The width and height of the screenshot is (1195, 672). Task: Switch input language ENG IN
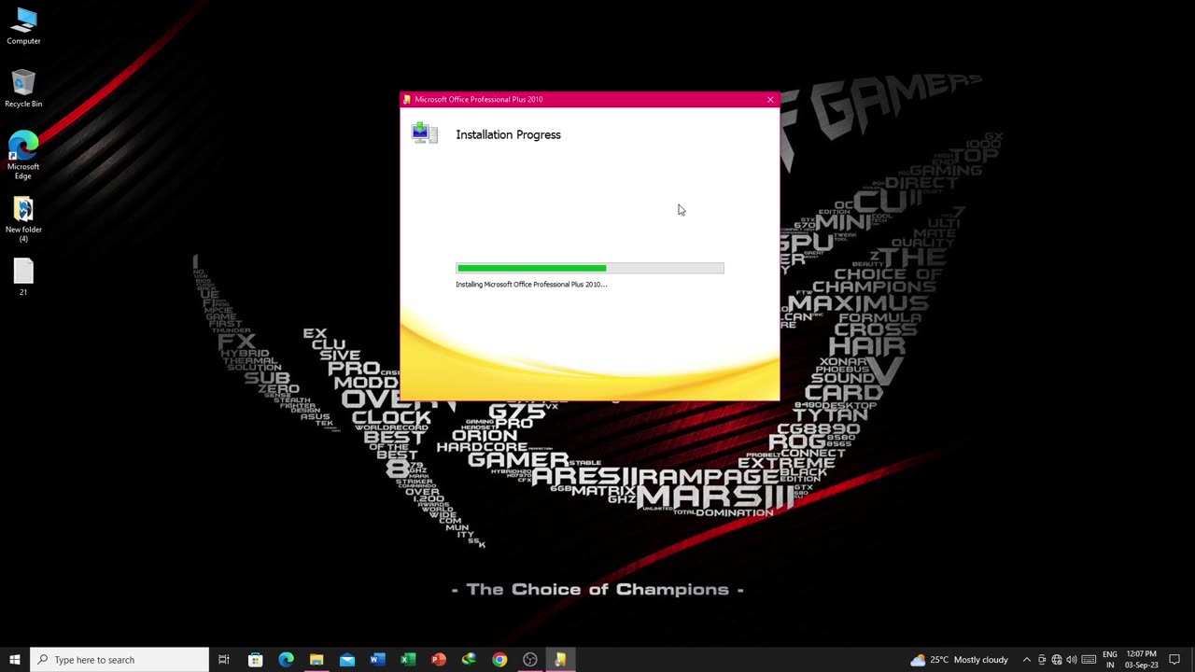coord(1110,660)
